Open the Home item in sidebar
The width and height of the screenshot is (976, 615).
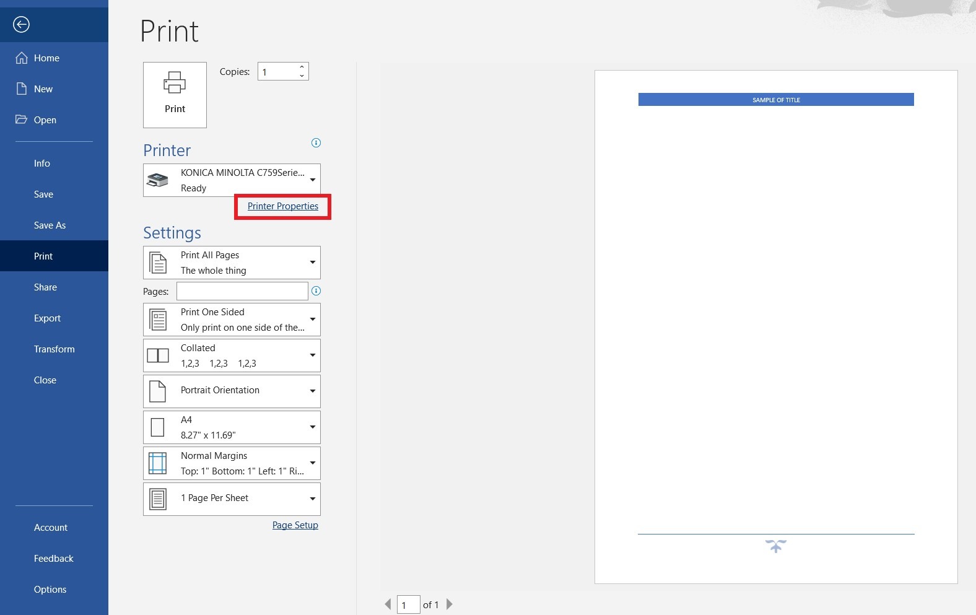click(46, 58)
